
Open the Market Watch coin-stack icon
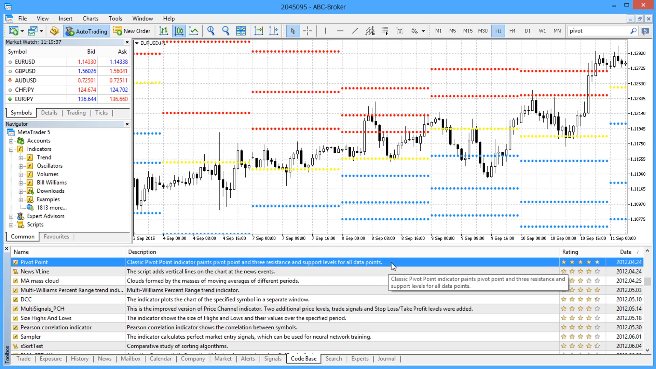click(x=54, y=31)
